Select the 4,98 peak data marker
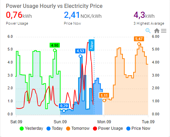Image resolution: width=170 pixels, height=137 pixels. 55,50
